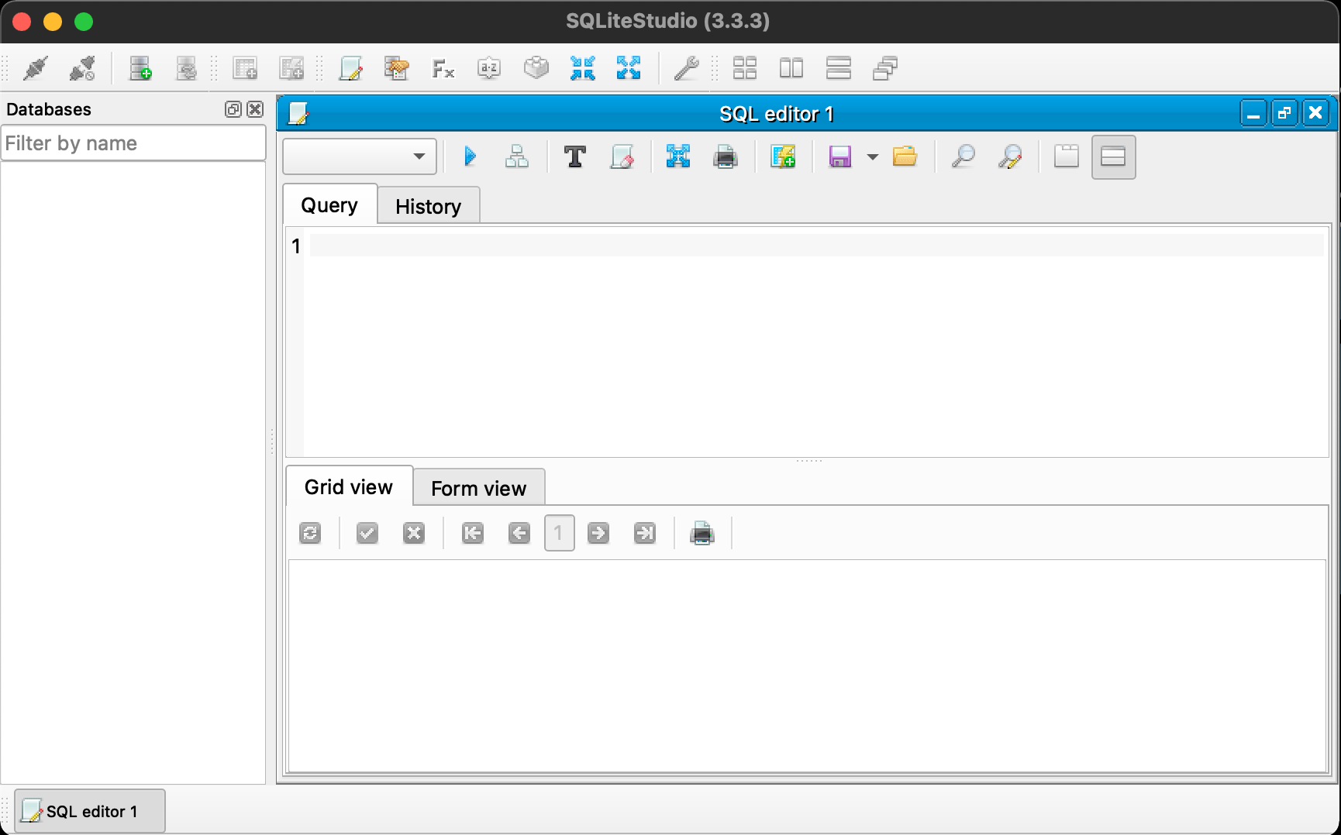Open find in the SQL editor

point(963,156)
